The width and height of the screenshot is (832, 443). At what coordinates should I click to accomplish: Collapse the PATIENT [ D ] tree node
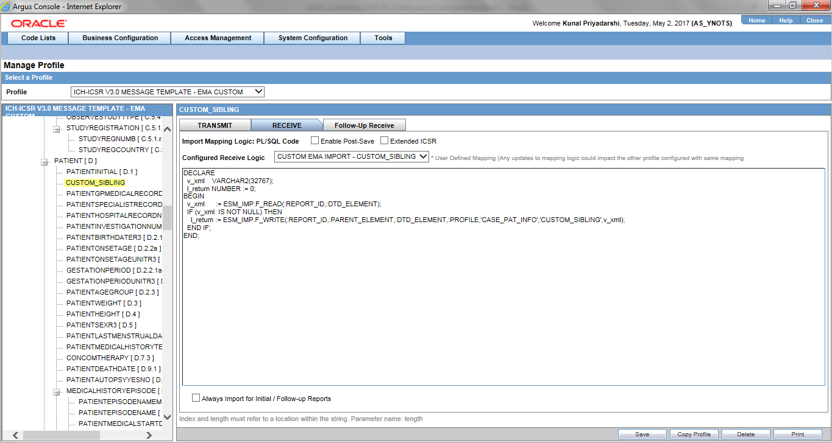pyautogui.click(x=44, y=161)
